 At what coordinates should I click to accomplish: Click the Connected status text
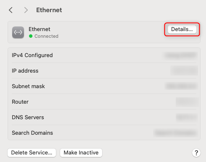tap(46, 36)
